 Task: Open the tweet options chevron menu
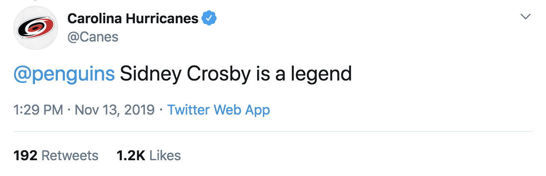point(526,17)
